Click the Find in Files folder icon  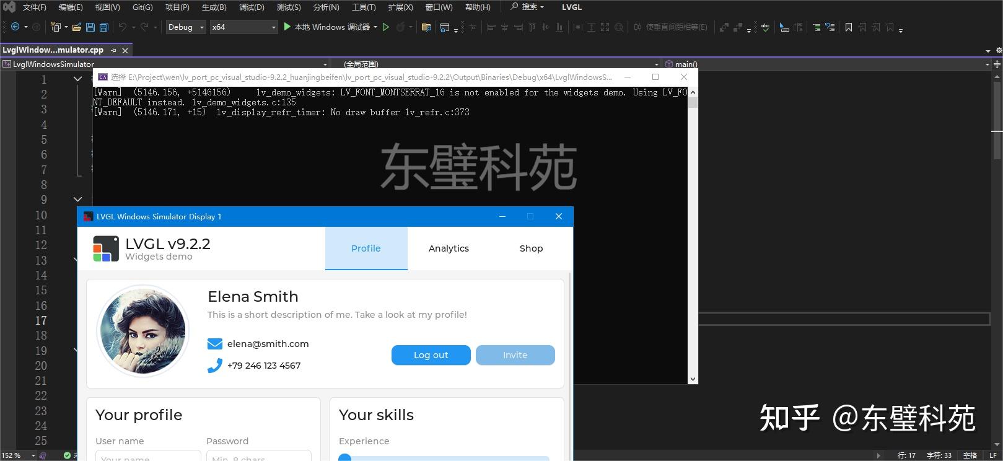[426, 27]
